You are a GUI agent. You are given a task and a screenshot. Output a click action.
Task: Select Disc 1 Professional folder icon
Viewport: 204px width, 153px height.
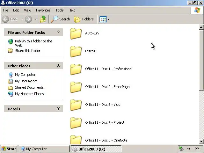click(76, 69)
